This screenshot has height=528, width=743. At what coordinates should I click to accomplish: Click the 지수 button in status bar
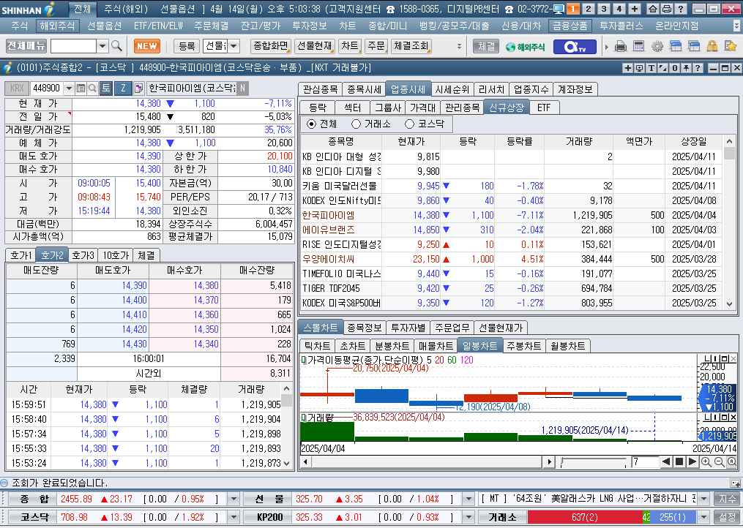pos(727,499)
